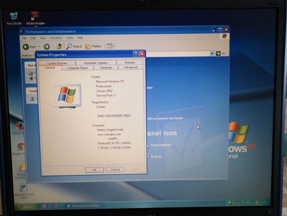The height and width of the screenshot is (216, 287).
Task: Click the system tray clock
Action: tap(264, 202)
